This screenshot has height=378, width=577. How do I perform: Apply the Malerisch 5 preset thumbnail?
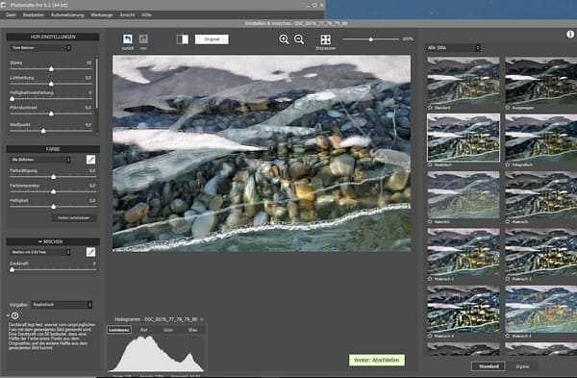tap(540, 309)
